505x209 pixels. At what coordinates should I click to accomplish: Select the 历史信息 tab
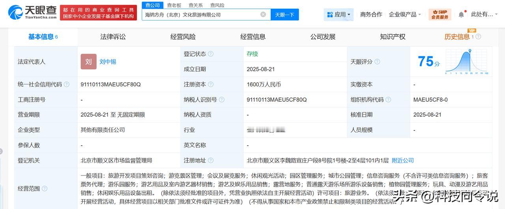coord(457,37)
